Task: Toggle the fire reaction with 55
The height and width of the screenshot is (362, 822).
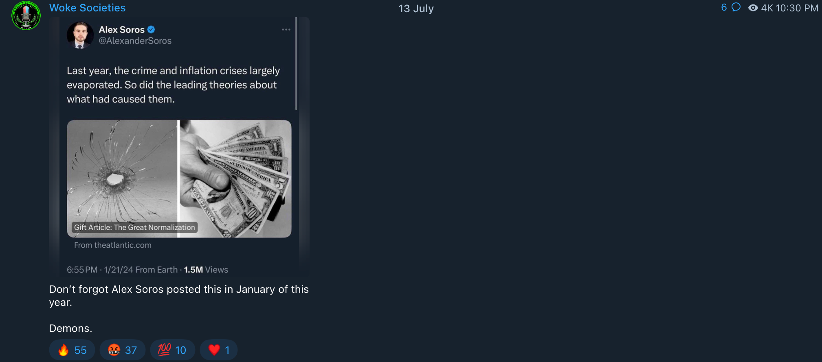Action: tap(72, 350)
